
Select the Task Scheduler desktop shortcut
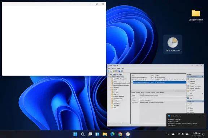[173, 44]
